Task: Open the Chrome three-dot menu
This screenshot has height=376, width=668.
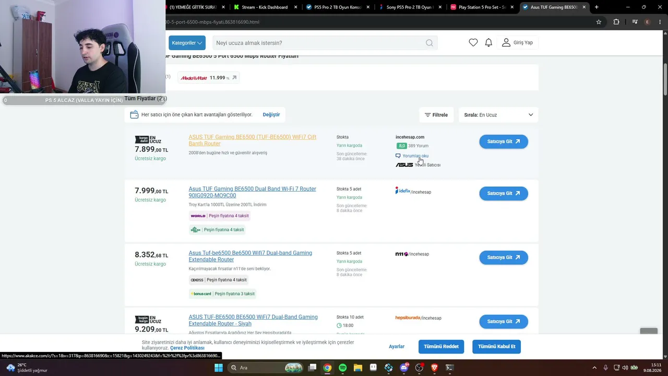Action: point(660,22)
